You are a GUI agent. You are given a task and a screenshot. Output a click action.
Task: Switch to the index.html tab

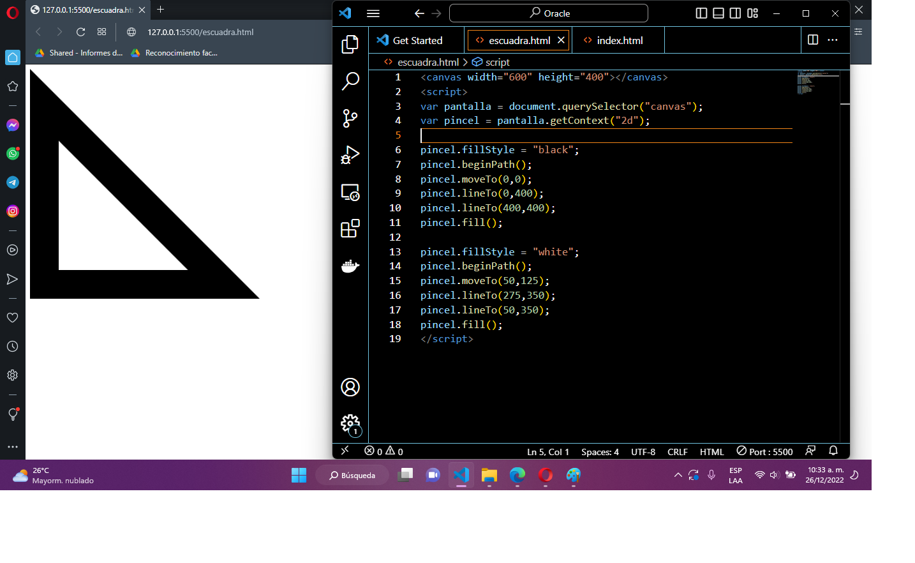619,40
